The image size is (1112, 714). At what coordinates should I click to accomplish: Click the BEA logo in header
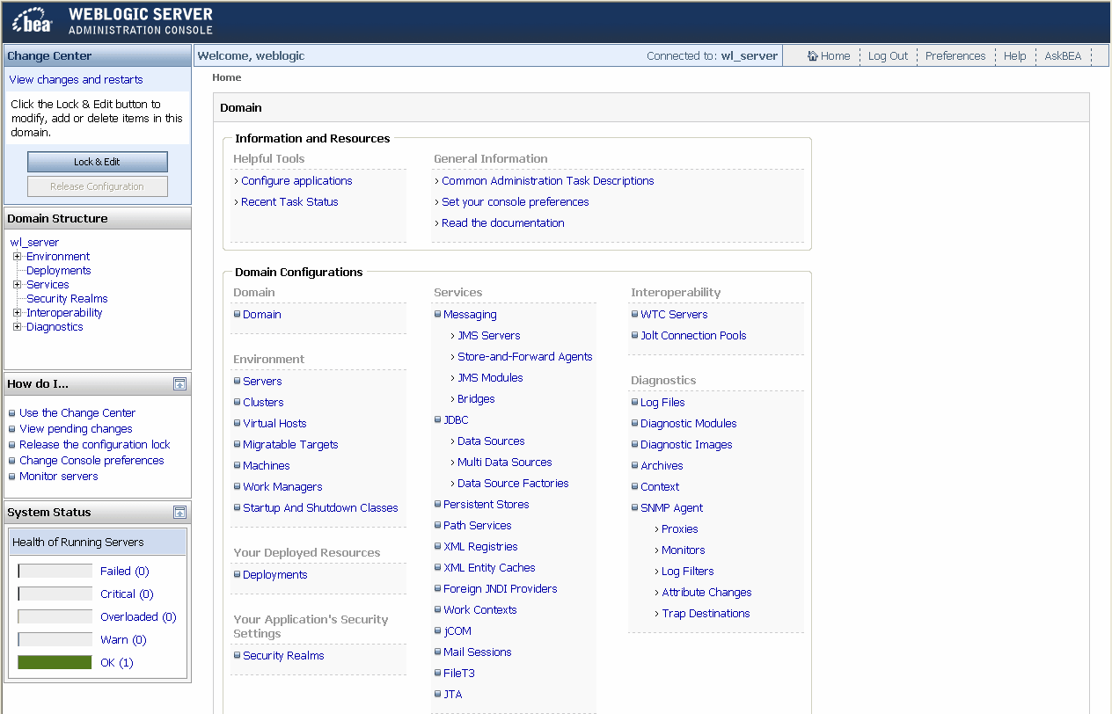click(34, 21)
